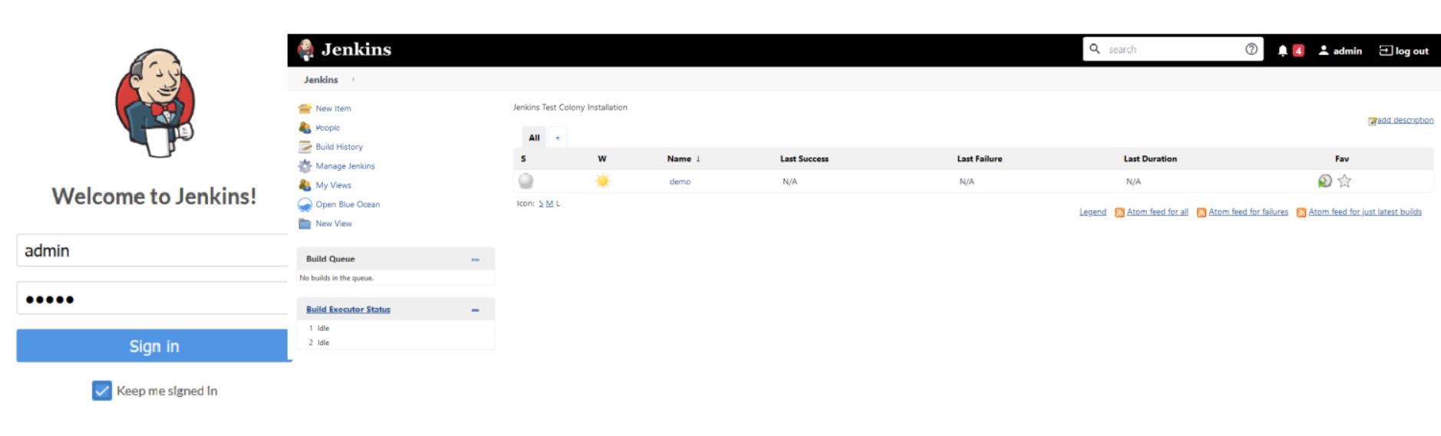This screenshot has height=436, width=1441.
Task: Click grey status ball for demo job
Action: pyautogui.click(x=526, y=181)
